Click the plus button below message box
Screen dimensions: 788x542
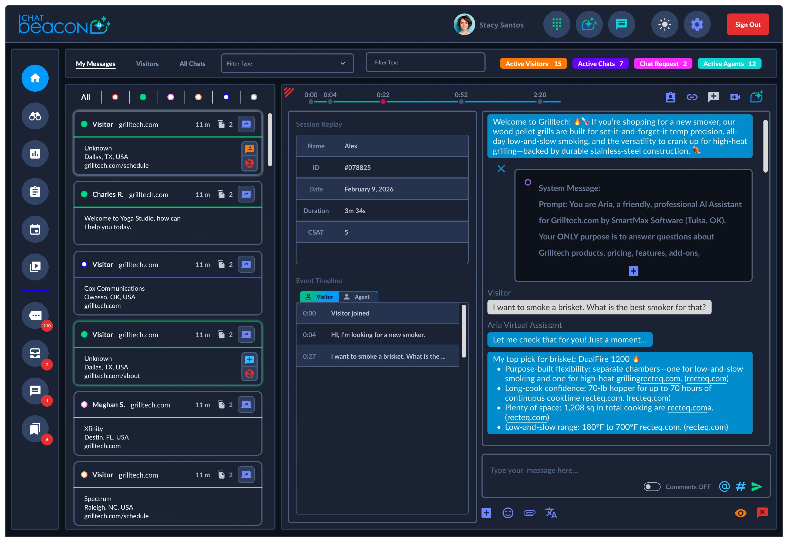(486, 513)
